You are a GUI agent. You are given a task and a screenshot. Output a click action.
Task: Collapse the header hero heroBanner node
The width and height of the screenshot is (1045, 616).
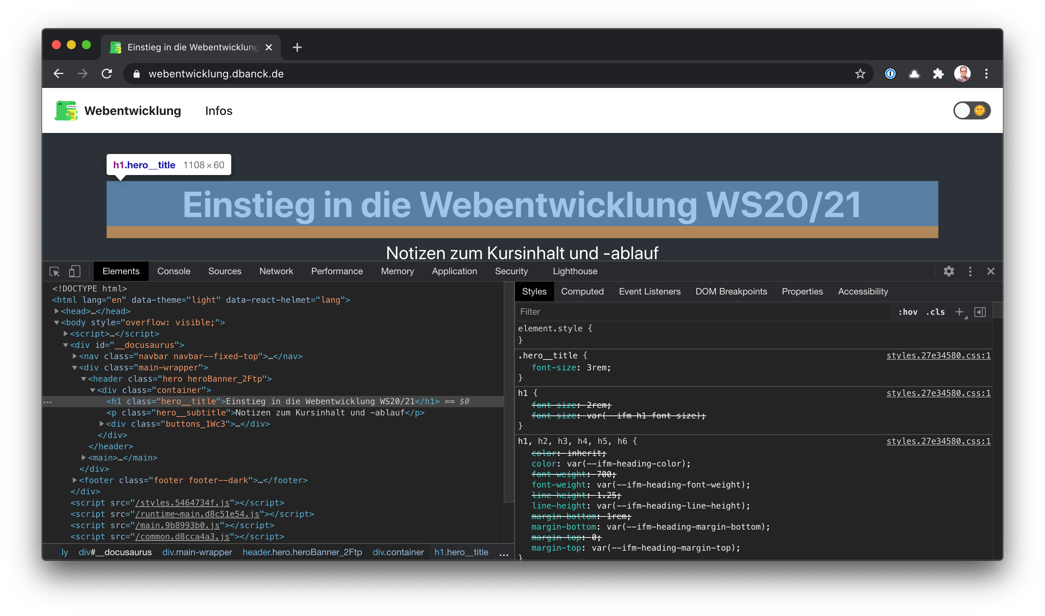pos(84,379)
